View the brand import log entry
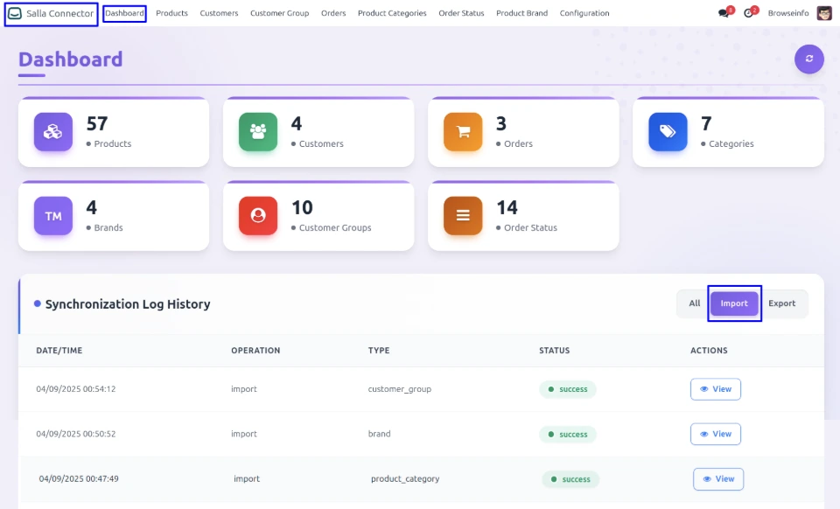This screenshot has height=509, width=840. [x=716, y=434]
